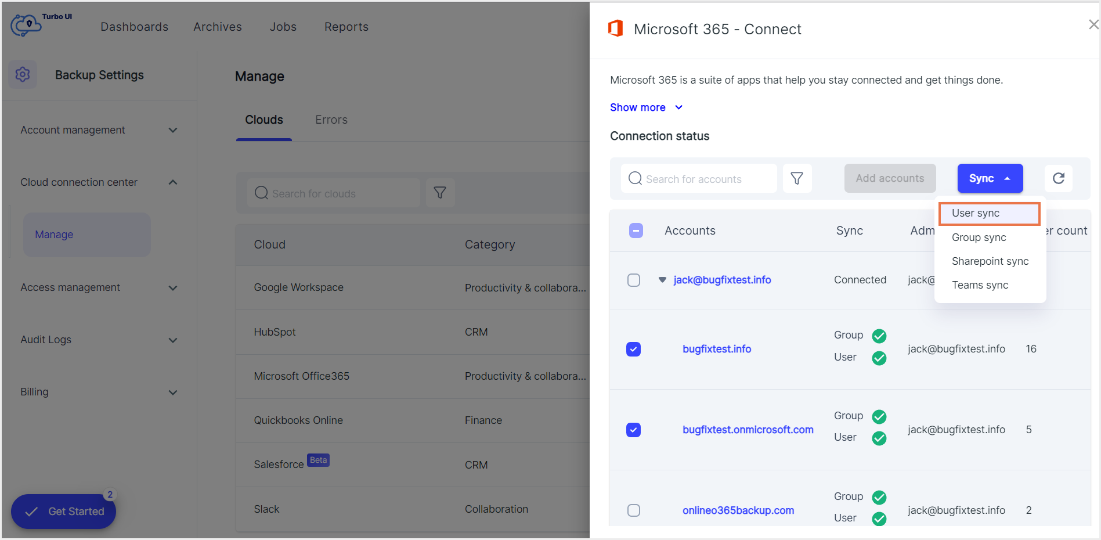The image size is (1101, 540).
Task: Uncheck the bugfixtest.onmicrosoft.com row checkbox
Action: click(x=633, y=430)
